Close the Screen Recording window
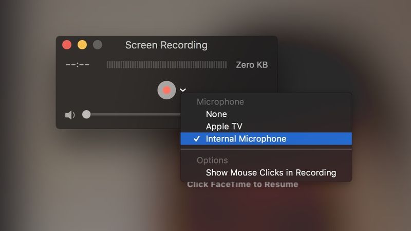This screenshot has width=411, height=231. point(67,45)
